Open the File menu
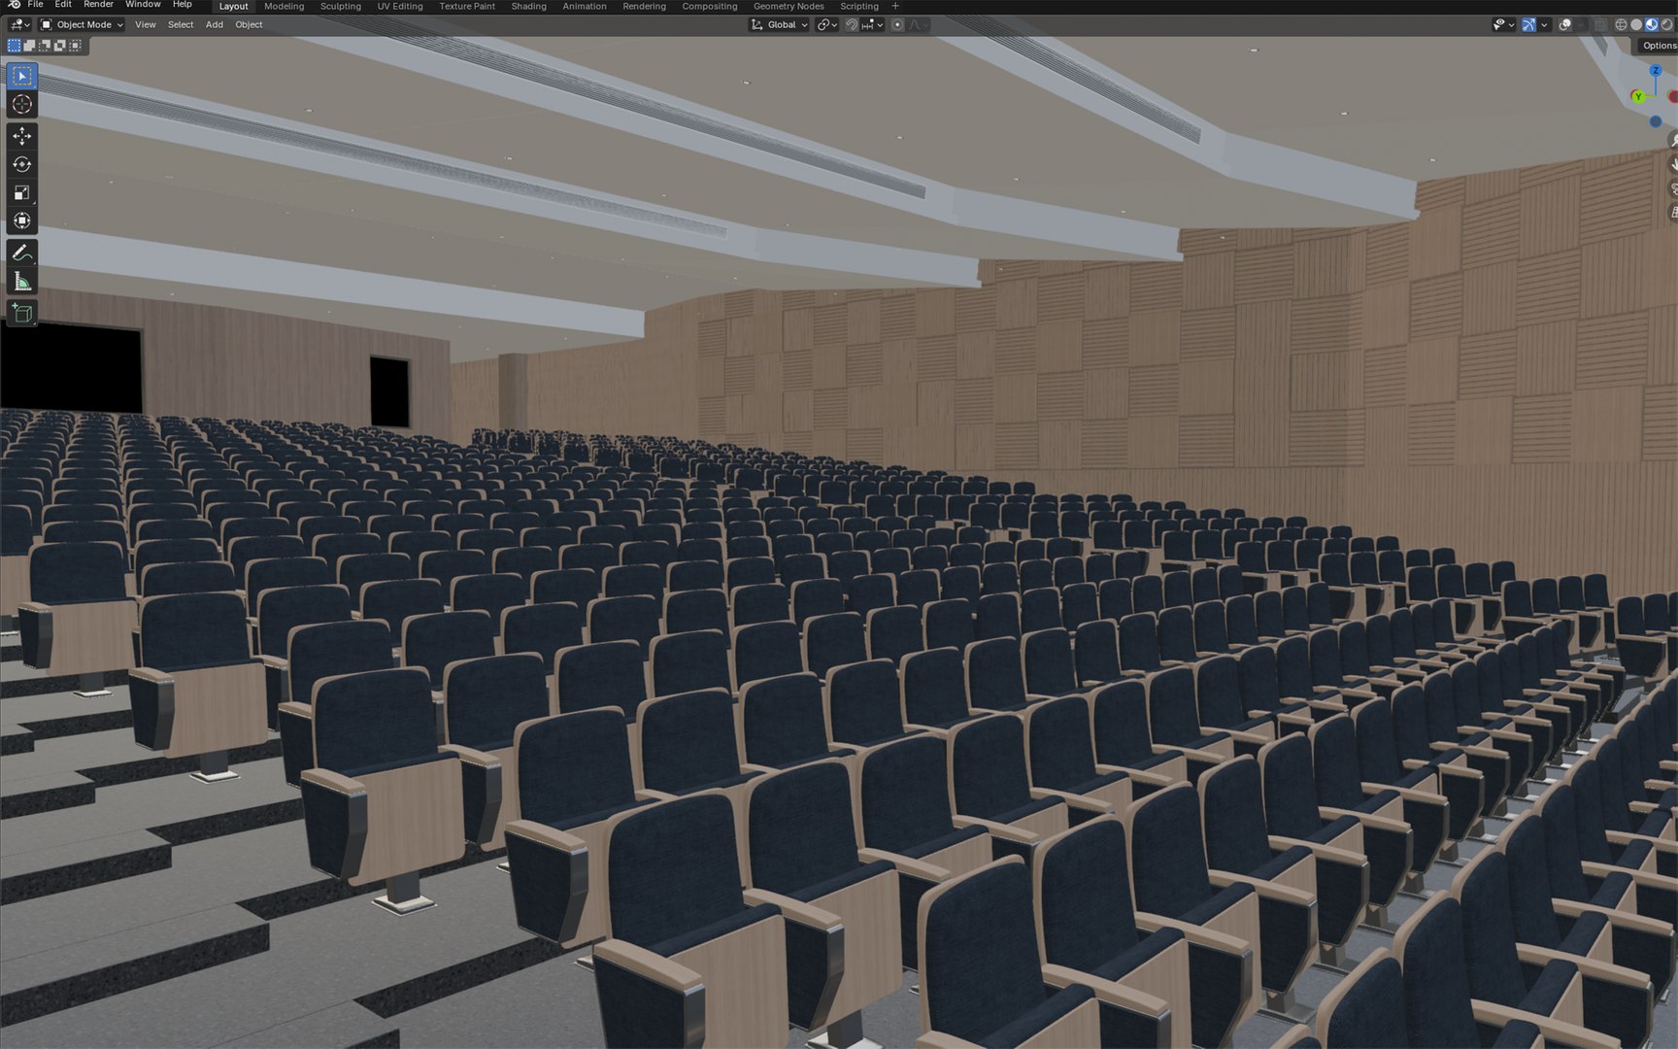1678x1049 pixels. pos(35,5)
